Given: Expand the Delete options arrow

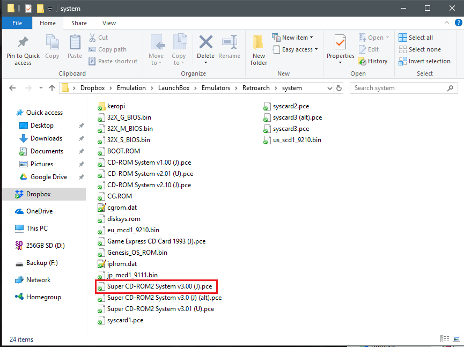Looking at the screenshot, I should pyautogui.click(x=205, y=63).
